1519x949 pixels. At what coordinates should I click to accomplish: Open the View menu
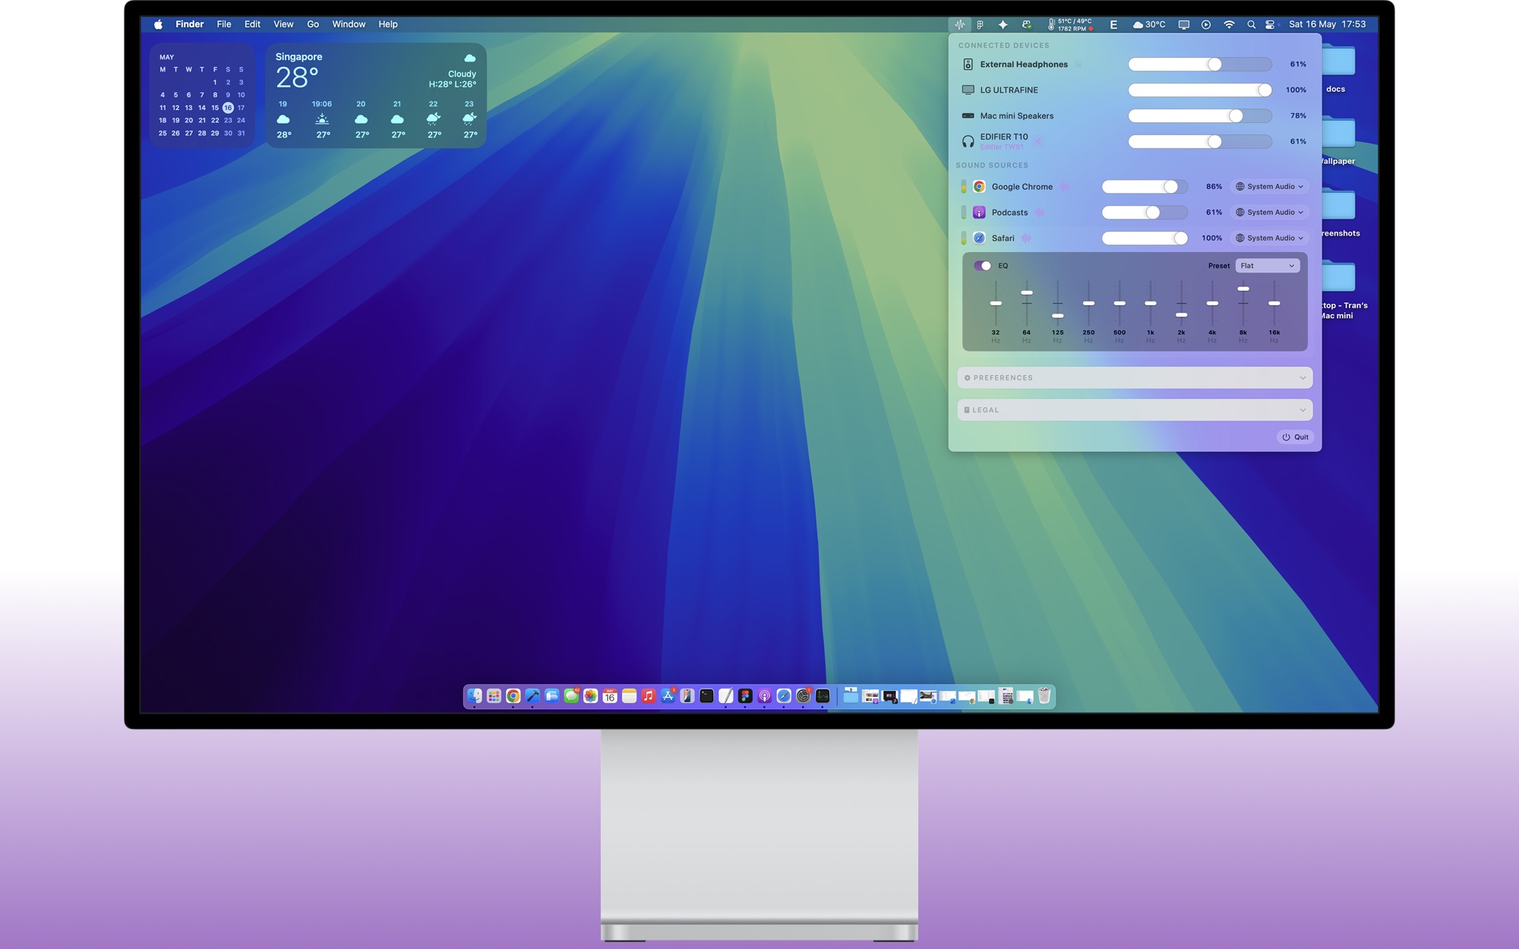click(283, 24)
